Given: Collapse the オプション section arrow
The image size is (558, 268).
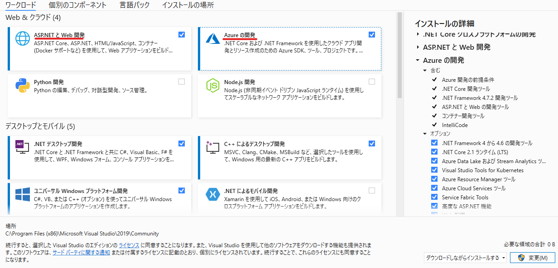Looking at the screenshot, I should point(425,134).
